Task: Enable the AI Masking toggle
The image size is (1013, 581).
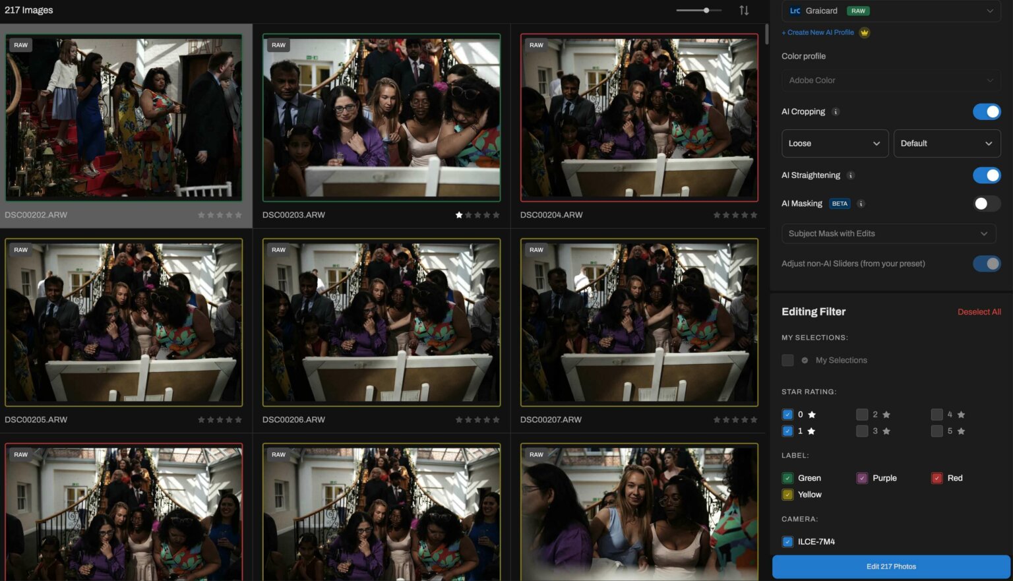Action: (986, 203)
